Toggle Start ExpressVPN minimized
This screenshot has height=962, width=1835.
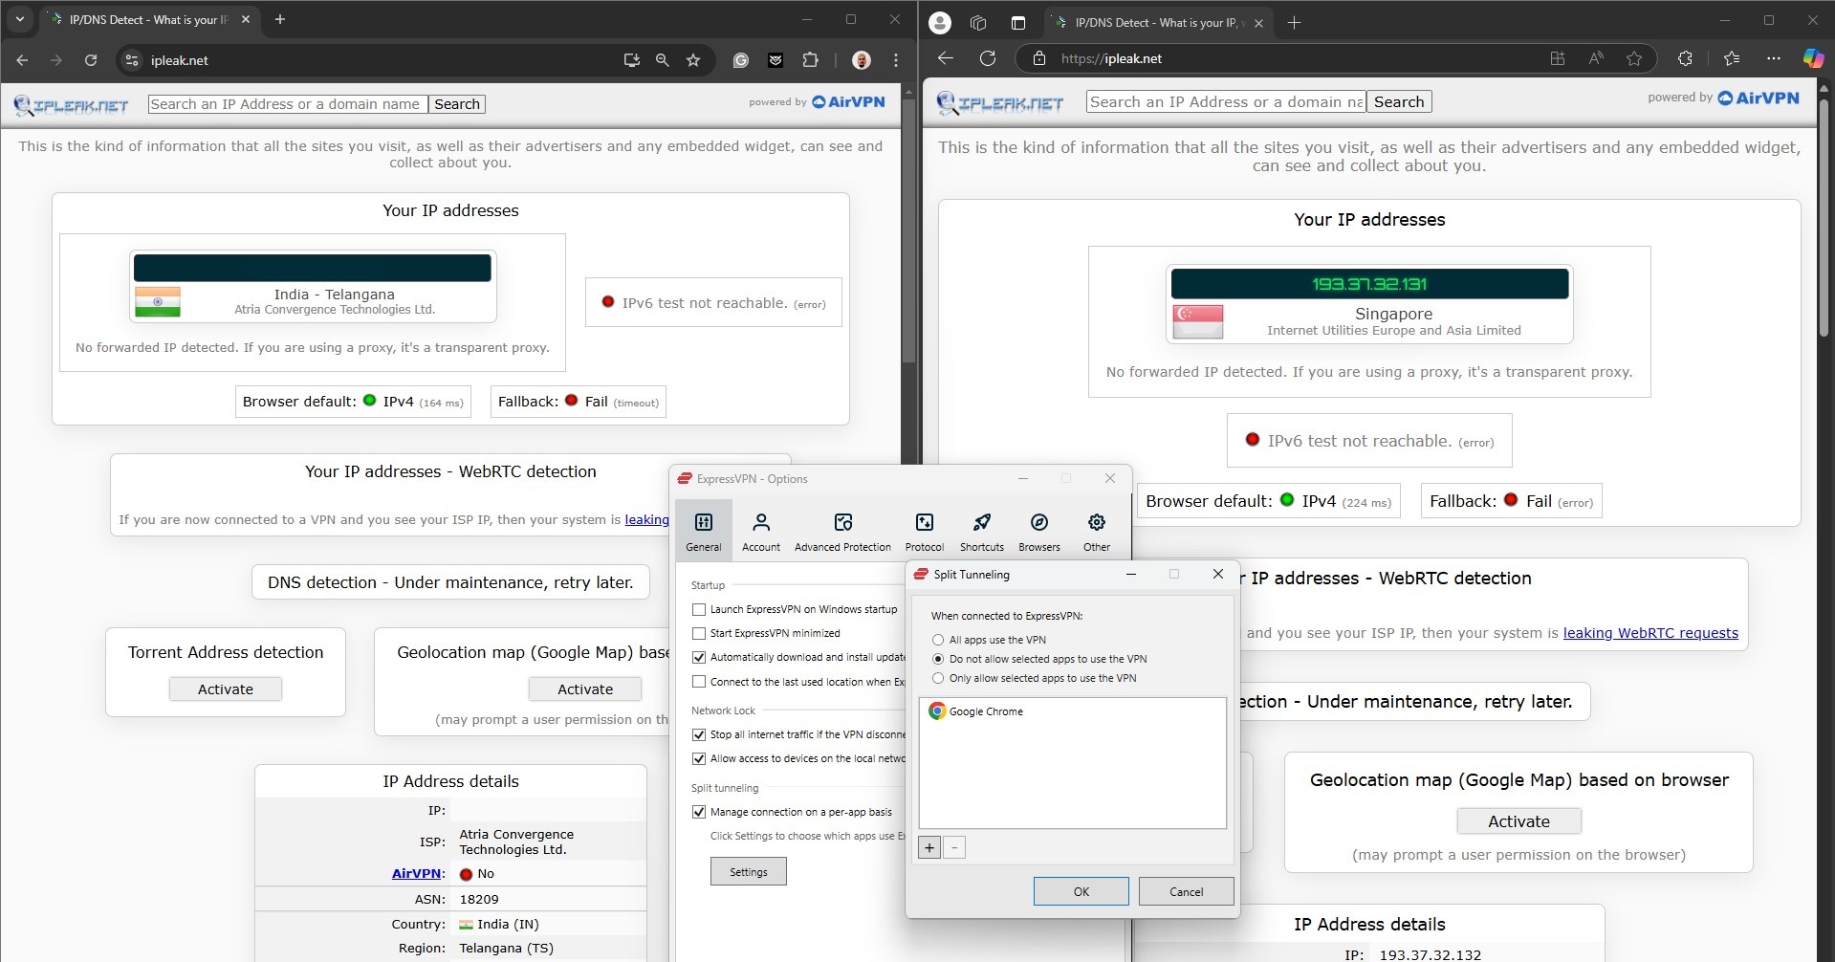tap(699, 633)
